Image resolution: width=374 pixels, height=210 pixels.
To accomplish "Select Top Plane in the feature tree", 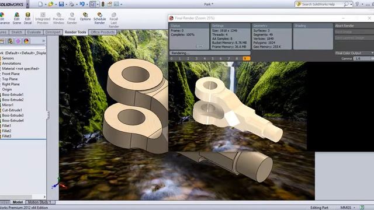I will coord(10,79).
